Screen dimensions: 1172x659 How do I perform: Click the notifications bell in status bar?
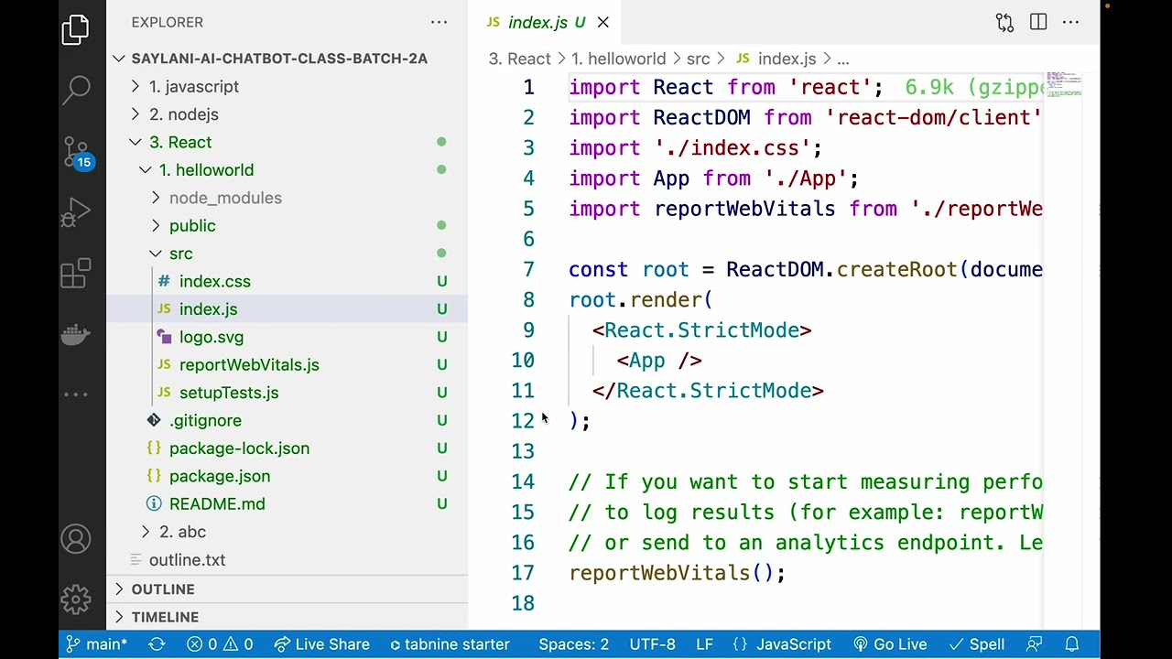click(x=1072, y=644)
